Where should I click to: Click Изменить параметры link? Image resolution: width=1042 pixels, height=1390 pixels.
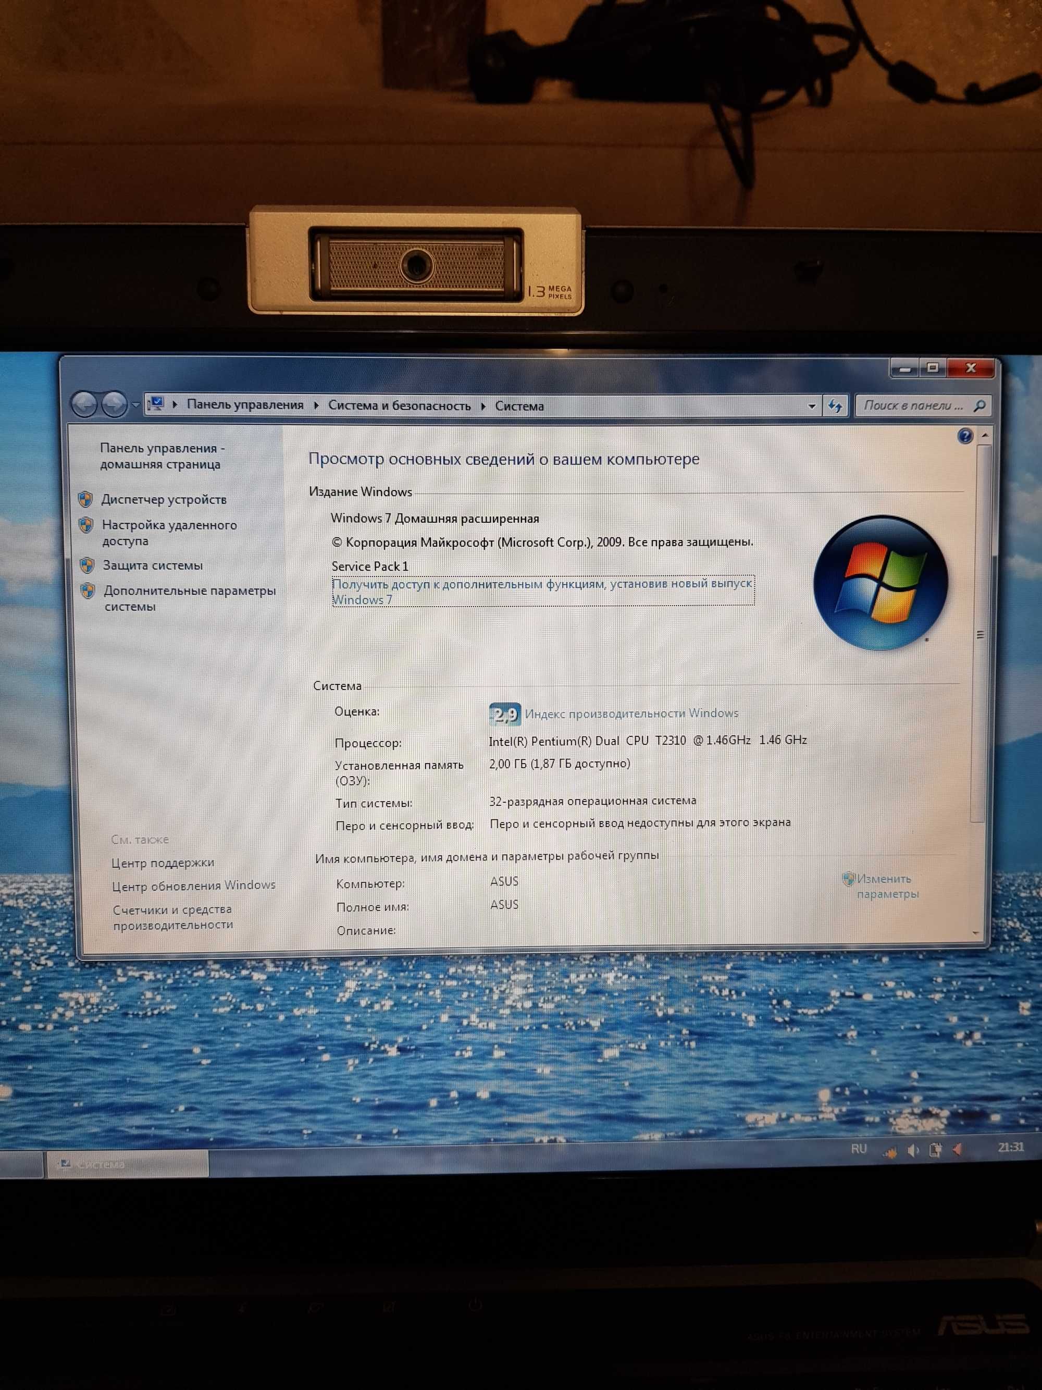click(x=887, y=886)
